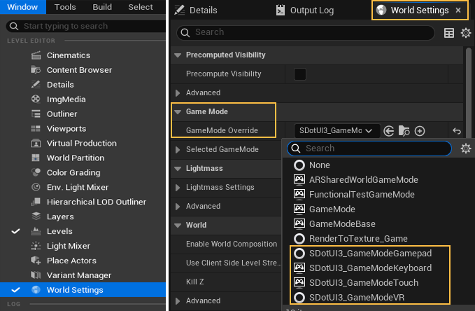Click the use-selected-asset arrow icon
The width and height of the screenshot is (475, 311).
(389, 131)
